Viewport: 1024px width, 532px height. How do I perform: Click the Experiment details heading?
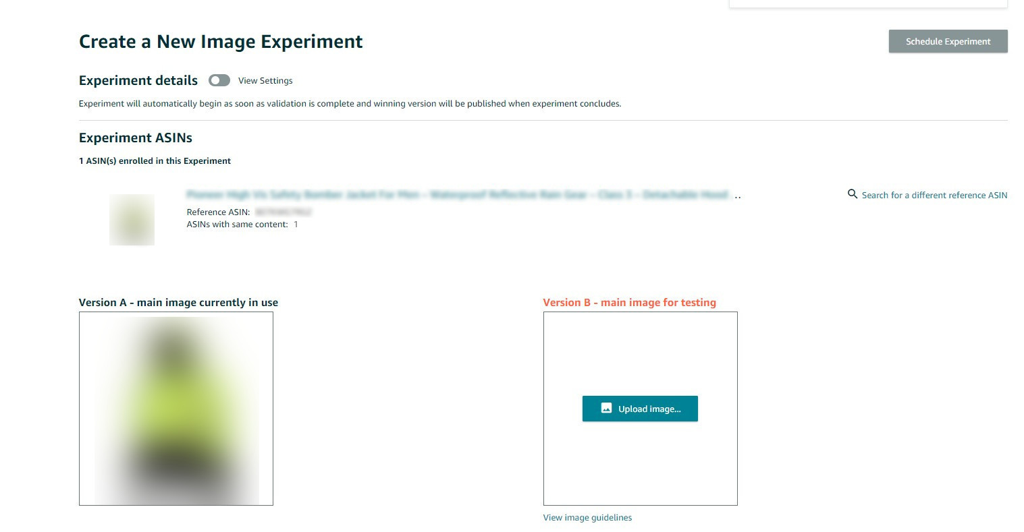pyautogui.click(x=138, y=81)
